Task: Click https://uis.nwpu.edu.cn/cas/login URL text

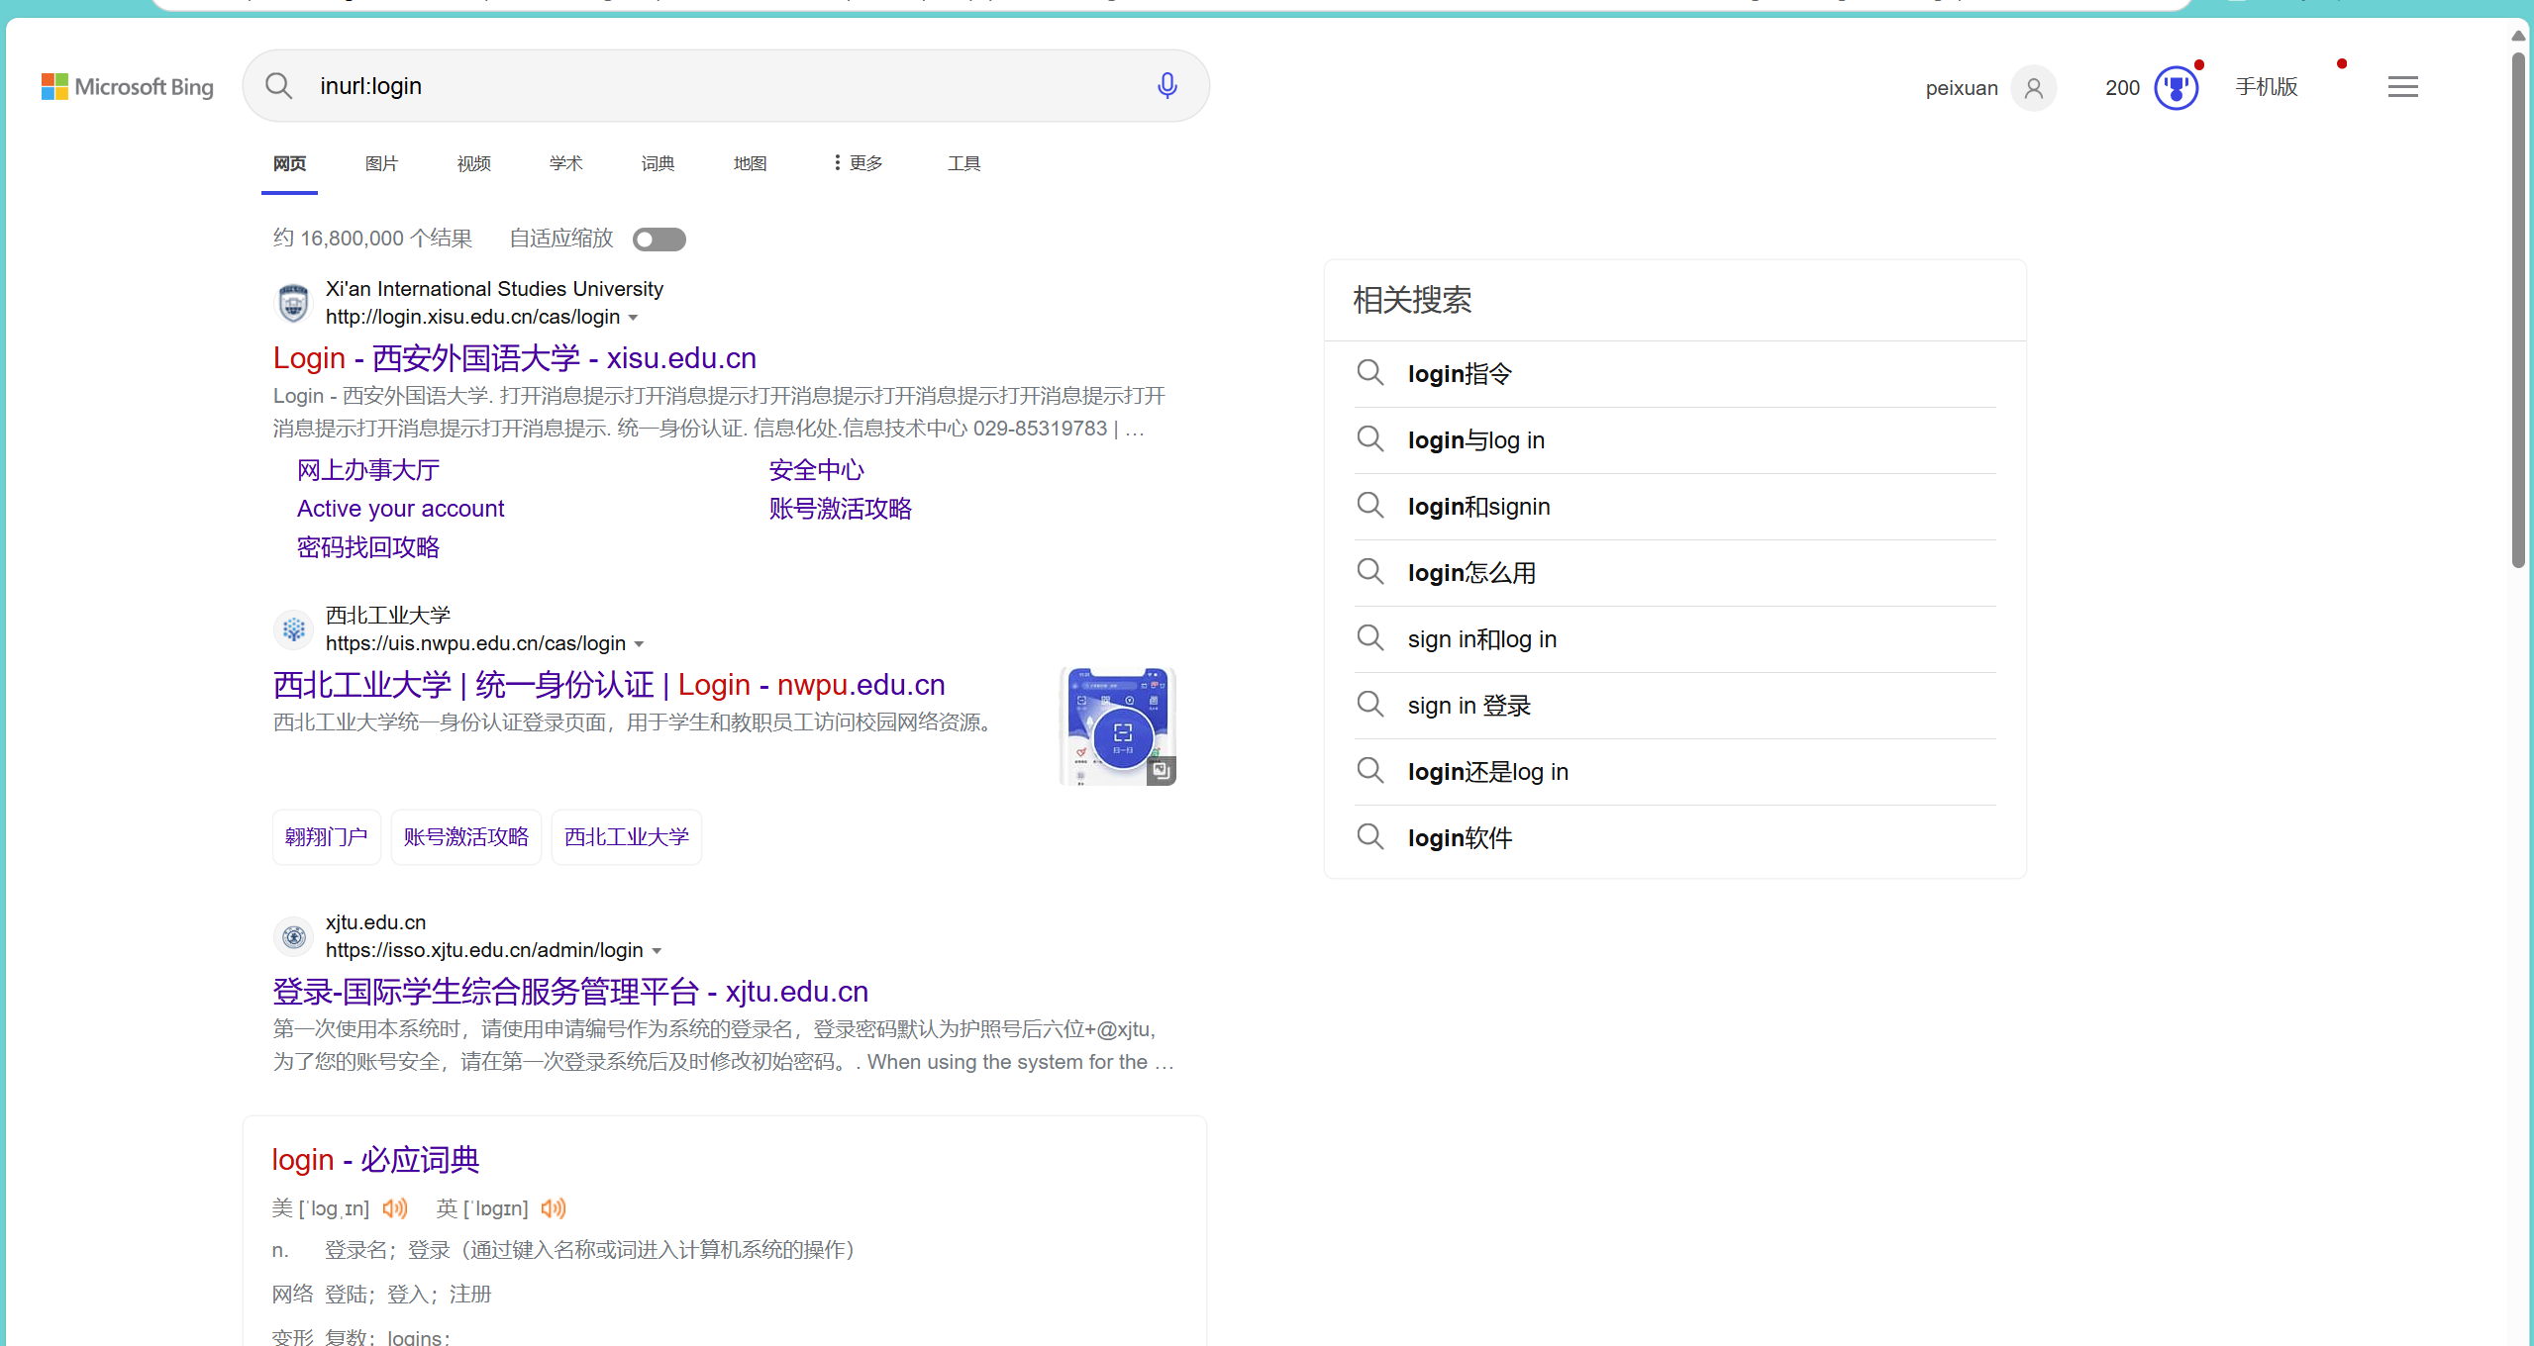Action: coord(476,643)
